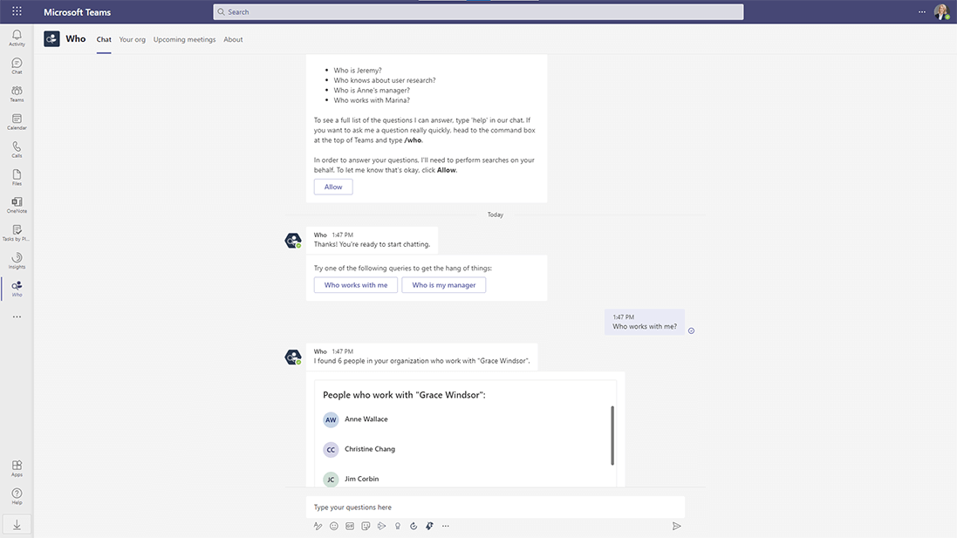Click the Type your questions here field

(436, 507)
